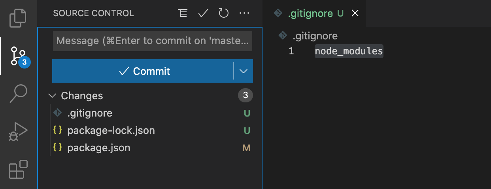The image size is (491, 189).
Task: Open the Commit button dropdown arrow
Action: pyautogui.click(x=244, y=71)
